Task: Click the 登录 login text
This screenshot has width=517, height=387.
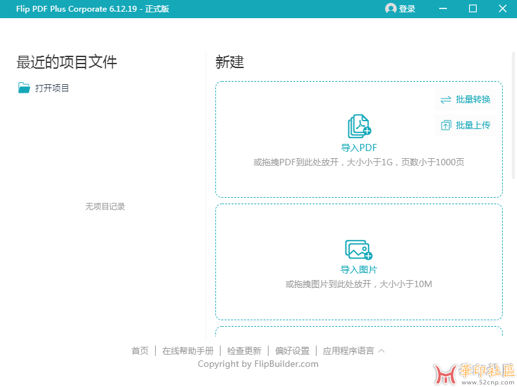Action: pos(407,9)
